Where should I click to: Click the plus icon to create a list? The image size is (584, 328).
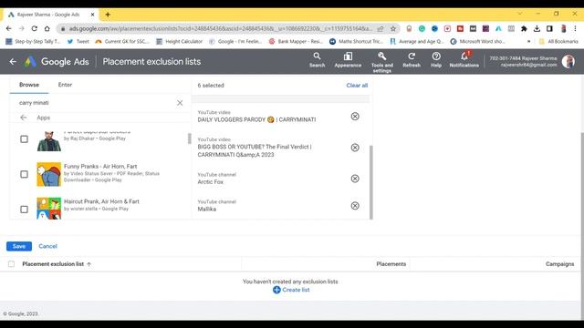click(x=276, y=290)
